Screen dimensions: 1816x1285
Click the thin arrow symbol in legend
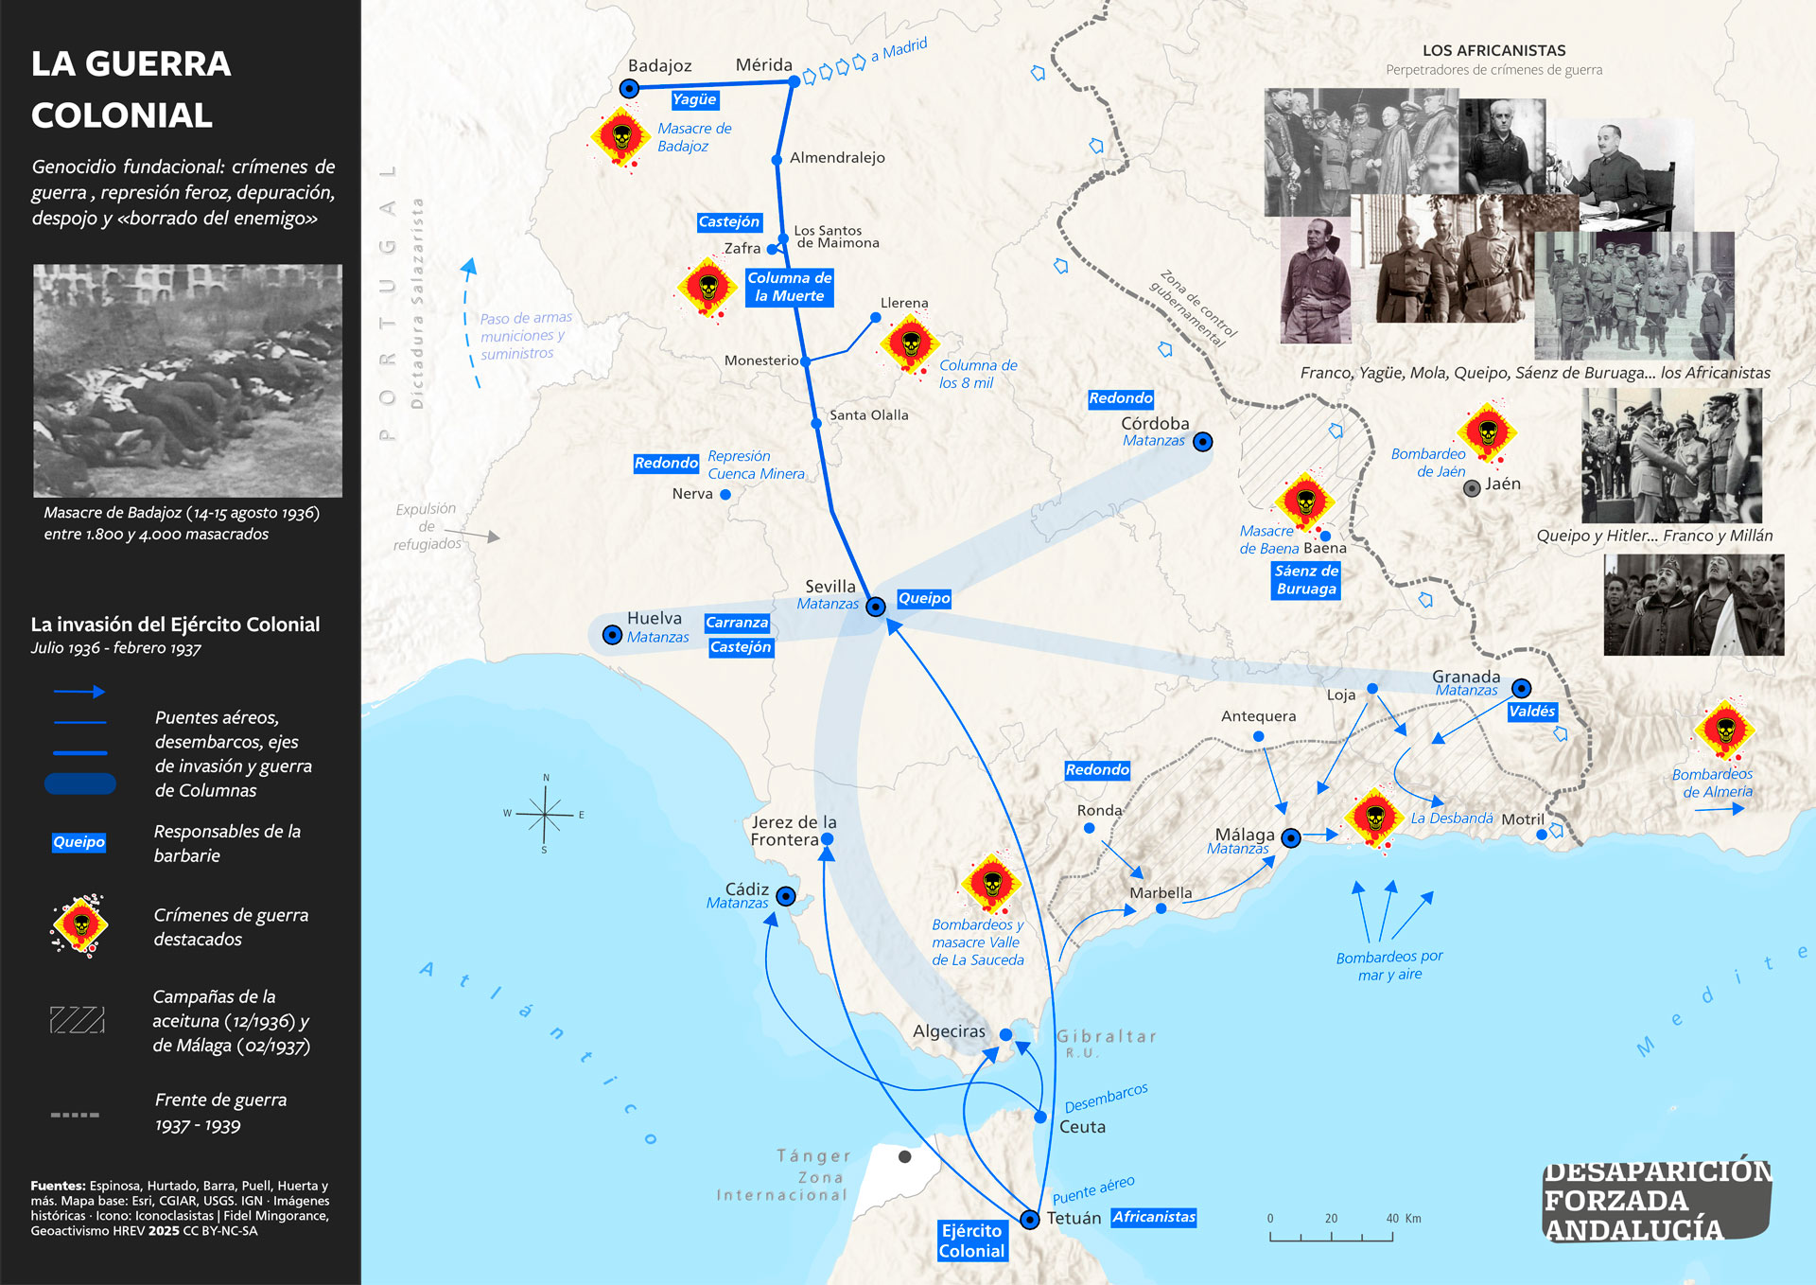pyautogui.click(x=79, y=692)
